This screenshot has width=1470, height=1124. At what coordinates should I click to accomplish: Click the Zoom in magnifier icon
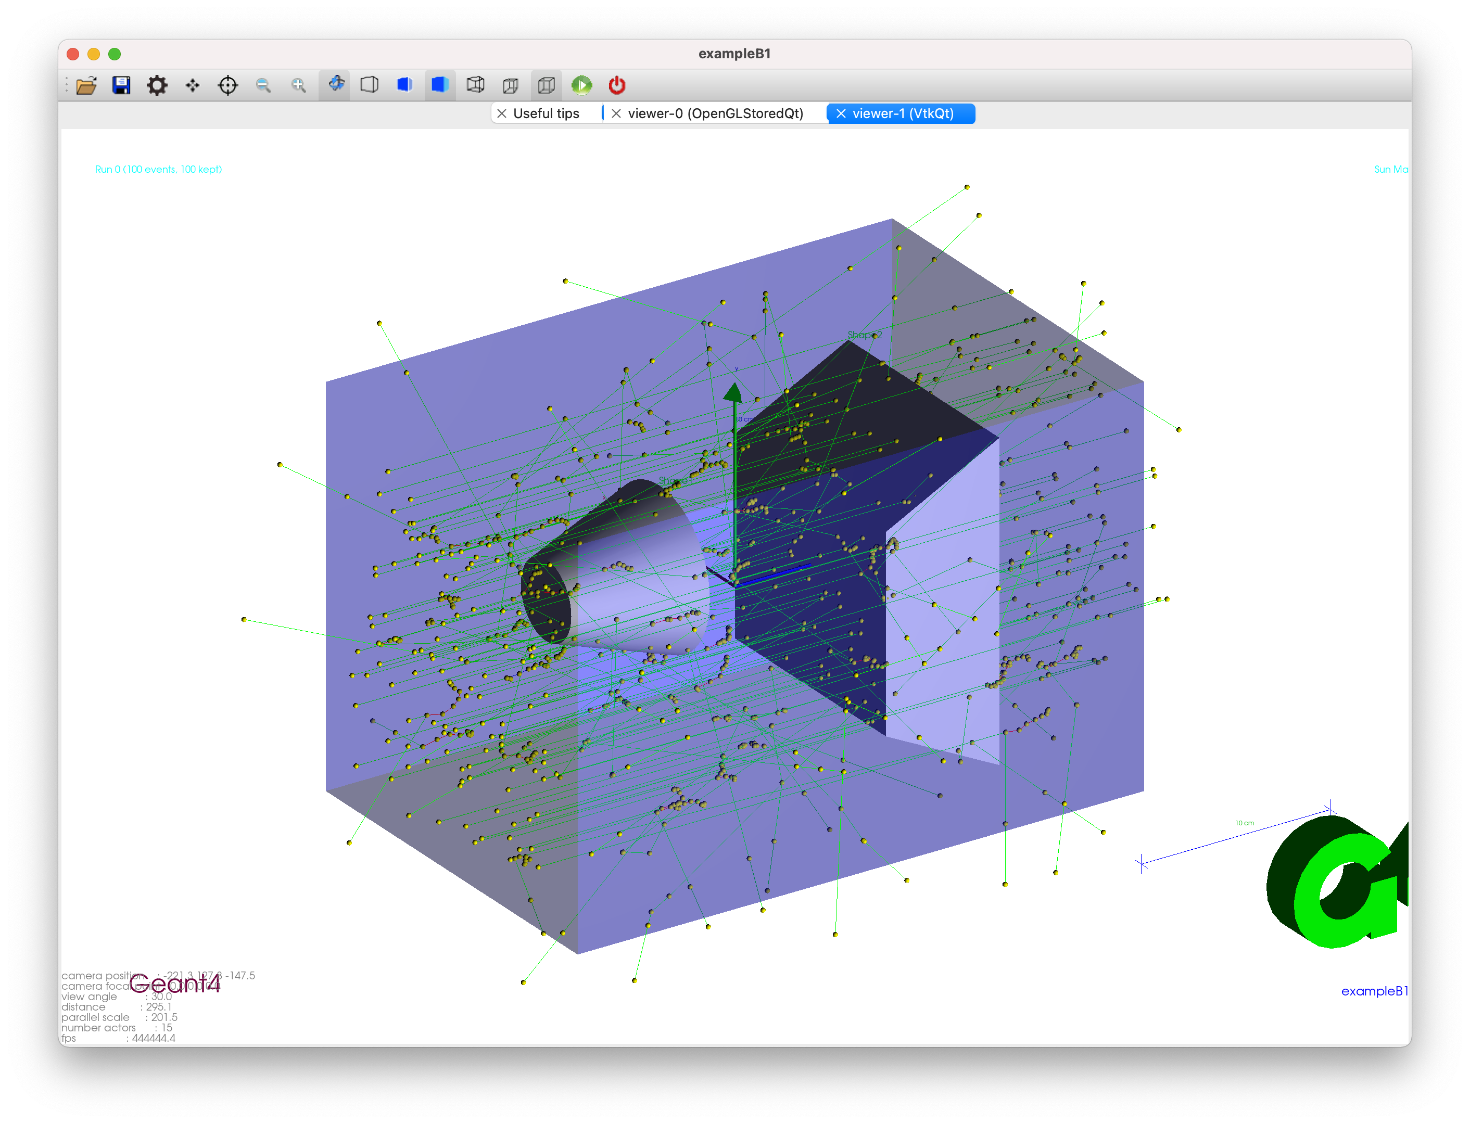pyautogui.click(x=299, y=86)
